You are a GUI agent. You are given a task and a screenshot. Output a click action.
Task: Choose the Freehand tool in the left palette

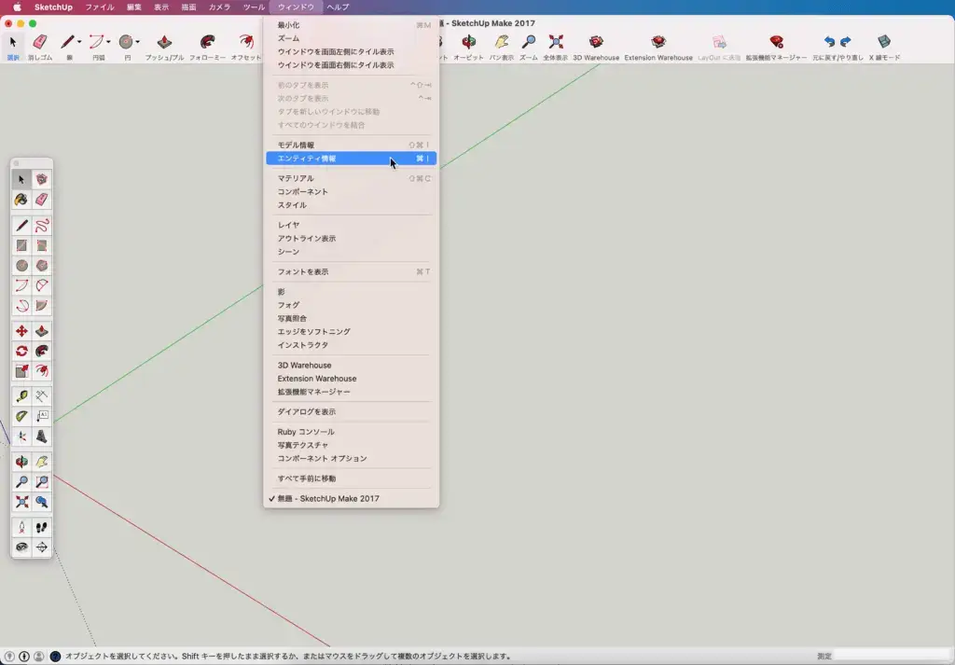(x=41, y=226)
